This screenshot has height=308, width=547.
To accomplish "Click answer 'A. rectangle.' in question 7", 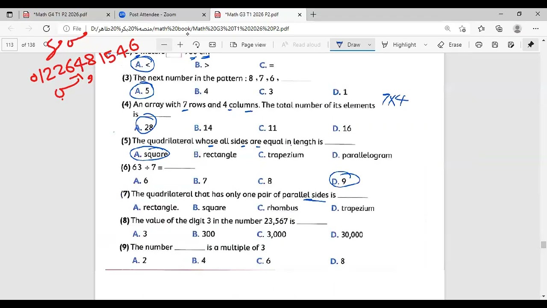I will click(156, 207).
